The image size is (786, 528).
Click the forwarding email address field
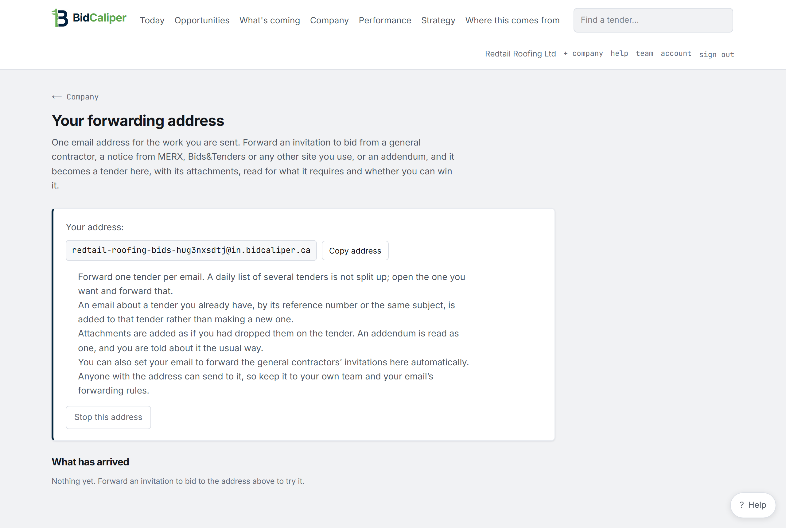click(191, 250)
